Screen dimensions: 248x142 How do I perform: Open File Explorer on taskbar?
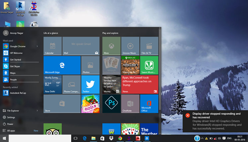[93, 138]
